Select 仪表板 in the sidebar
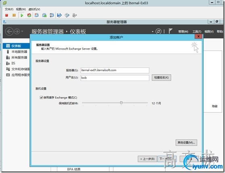Viewport: 225px width, 173px height. pos(16,46)
